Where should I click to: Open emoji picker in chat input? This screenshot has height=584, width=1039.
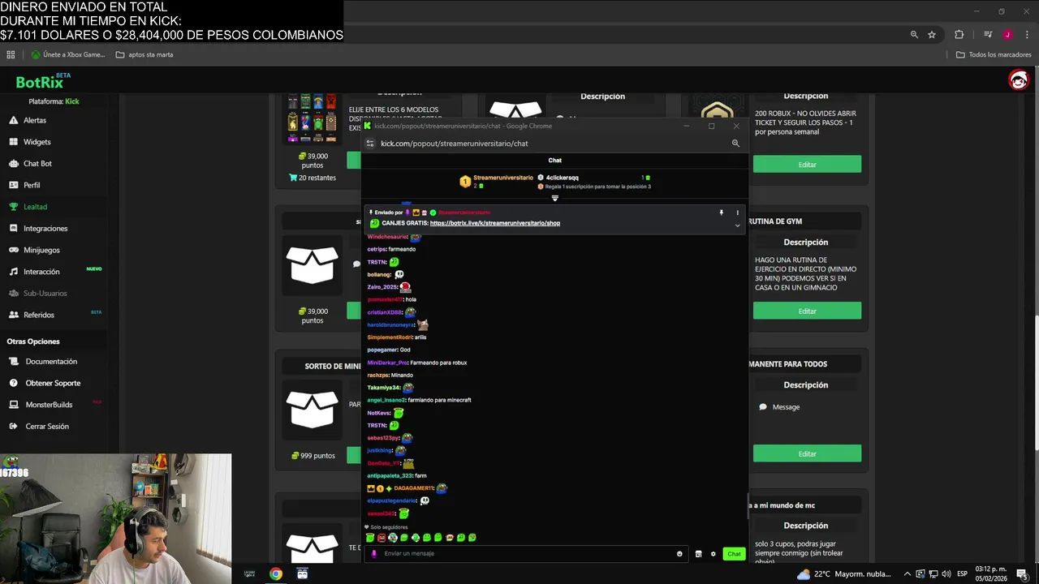pyautogui.click(x=679, y=554)
